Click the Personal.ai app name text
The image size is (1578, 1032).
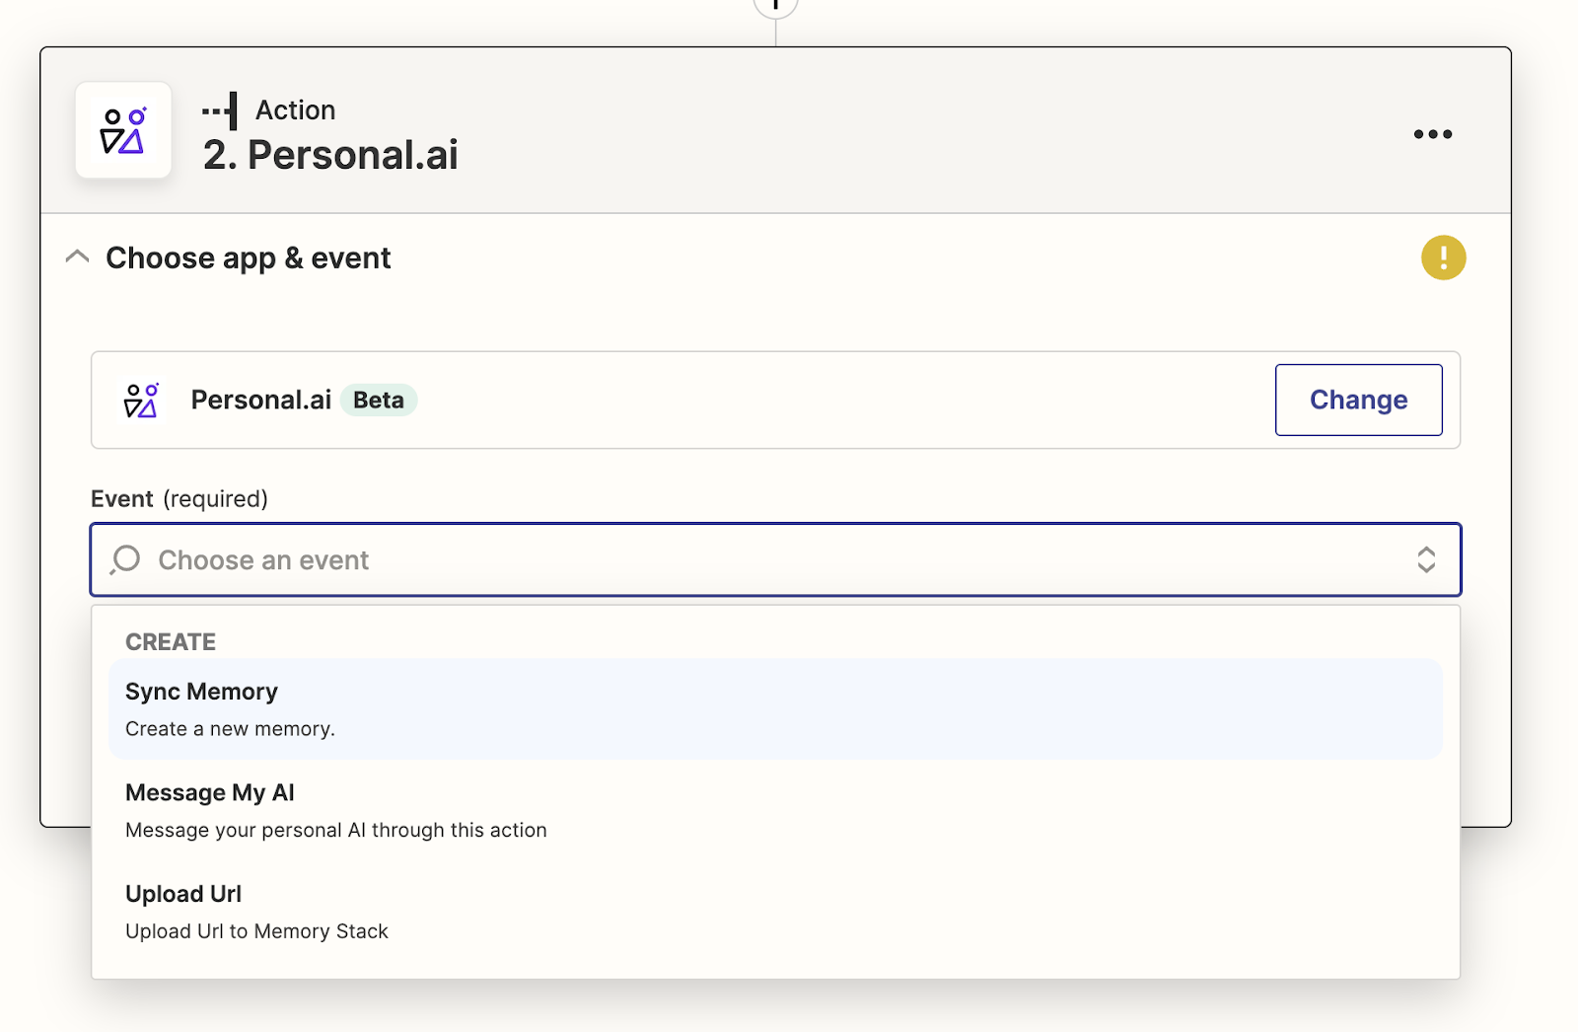(x=260, y=400)
